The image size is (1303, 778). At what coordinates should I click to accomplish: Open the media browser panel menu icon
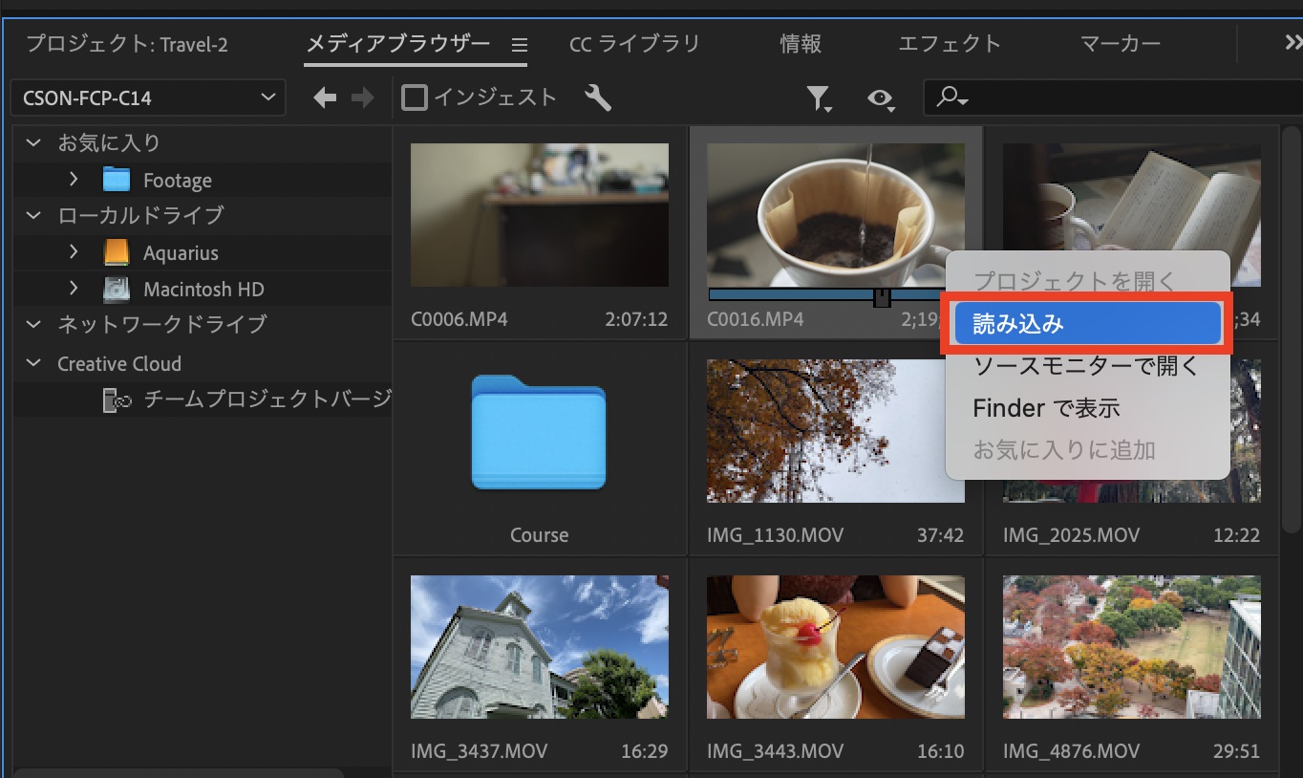point(519,45)
